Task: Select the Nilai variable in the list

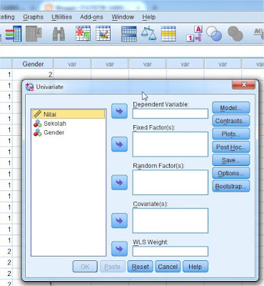Action: pyautogui.click(x=68, y=114)
